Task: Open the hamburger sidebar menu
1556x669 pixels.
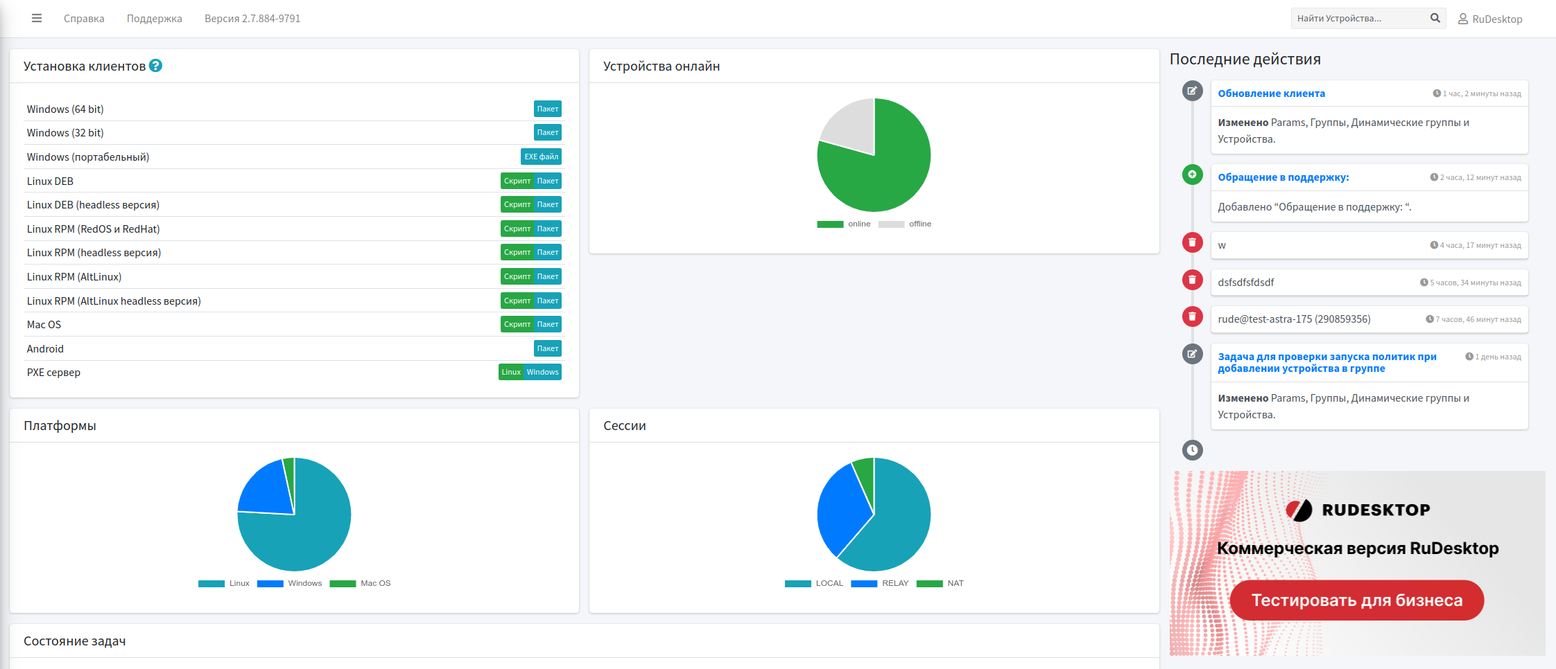Action: click(x=37, y=18)
